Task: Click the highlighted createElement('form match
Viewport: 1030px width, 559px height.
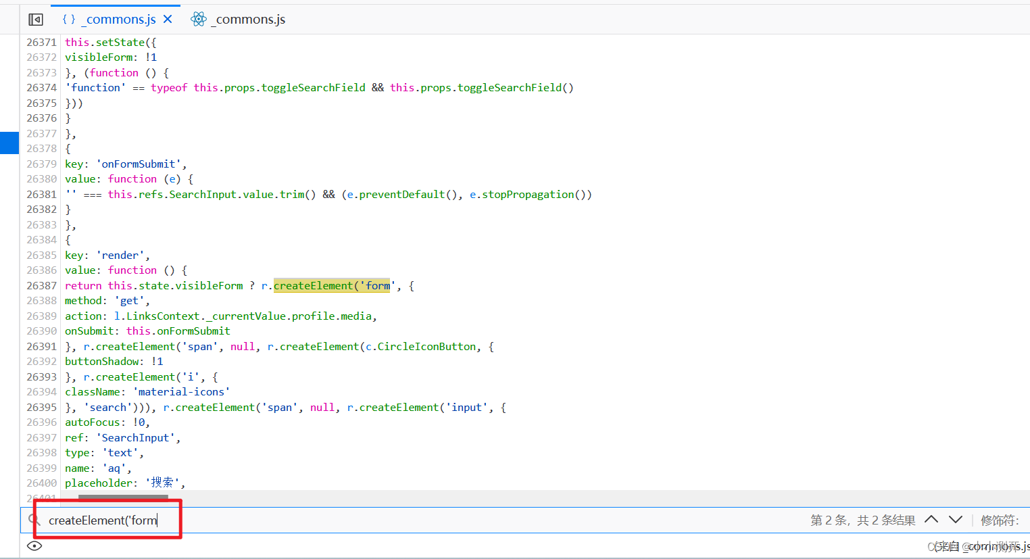Action: click(x=332, y=285)
